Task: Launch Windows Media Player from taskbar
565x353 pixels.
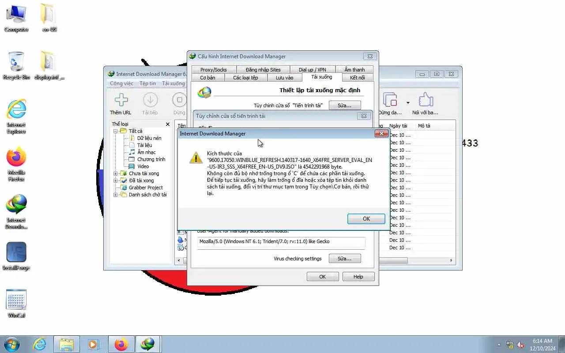Action: [94, 344]
